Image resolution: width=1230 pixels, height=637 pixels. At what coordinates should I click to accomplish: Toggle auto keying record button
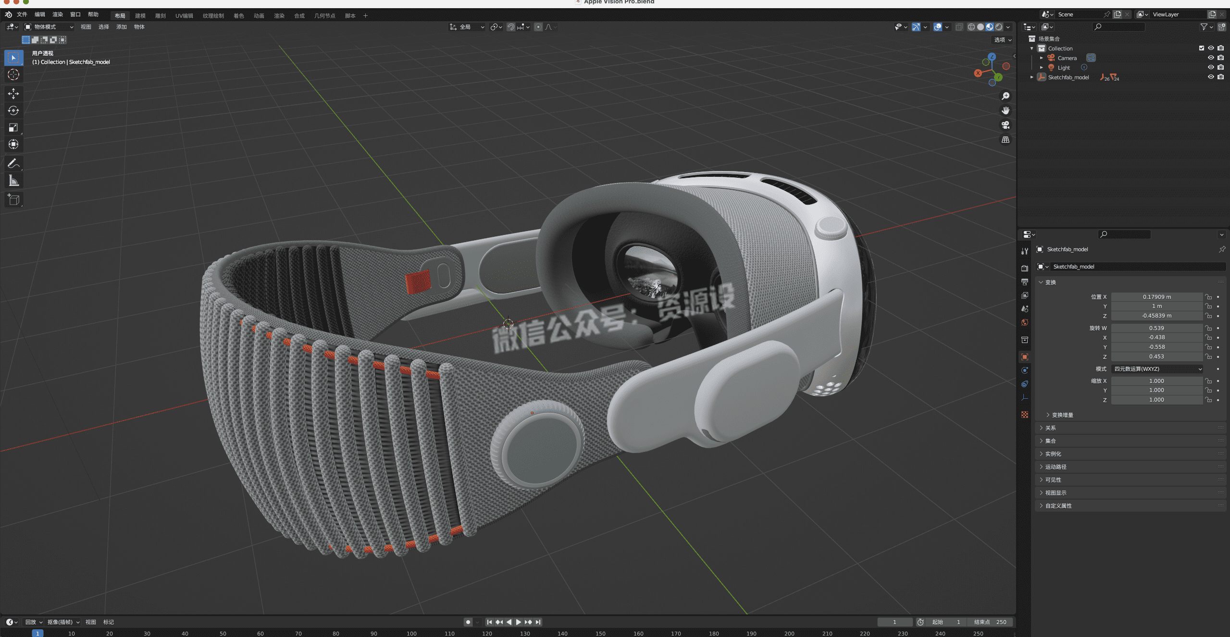click(x=468, y=622)
